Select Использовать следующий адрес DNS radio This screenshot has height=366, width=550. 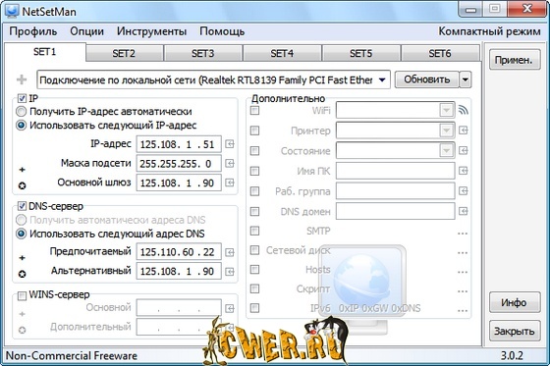[21, 234]
